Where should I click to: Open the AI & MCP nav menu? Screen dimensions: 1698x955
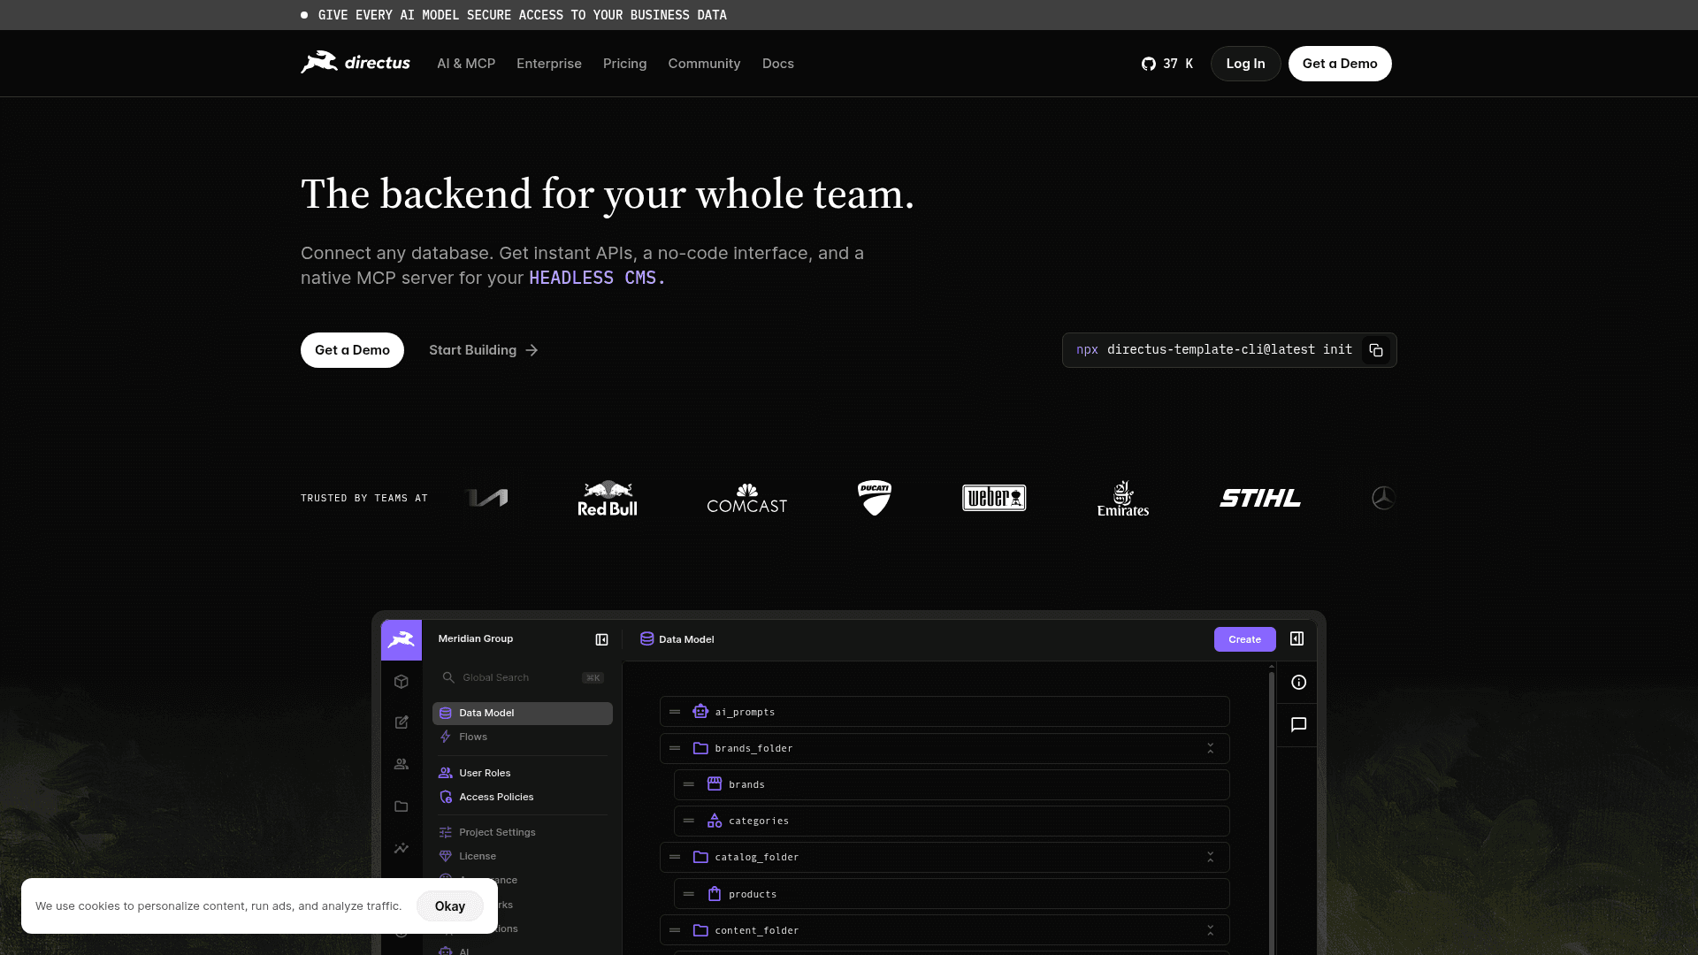pyautogui.click(x=466, y=64)
